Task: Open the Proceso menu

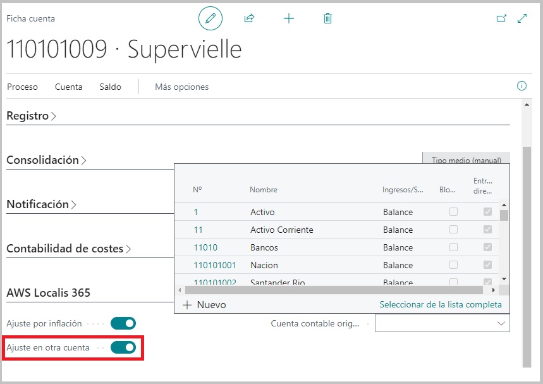Action: 22,87
